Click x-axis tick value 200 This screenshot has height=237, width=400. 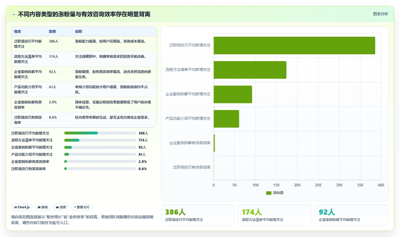pyautogui.click(x=297, y=185)
